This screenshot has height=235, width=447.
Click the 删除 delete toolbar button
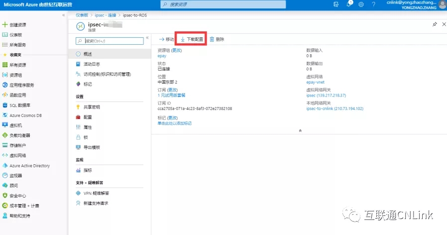tap(217, 39)
